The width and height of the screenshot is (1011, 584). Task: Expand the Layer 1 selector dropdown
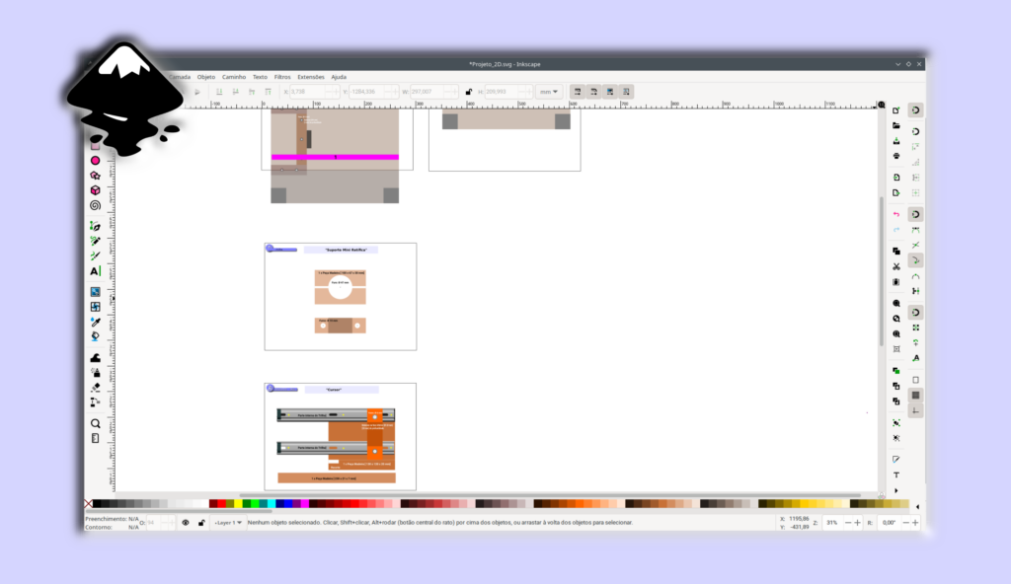click(x=228, y=523)
